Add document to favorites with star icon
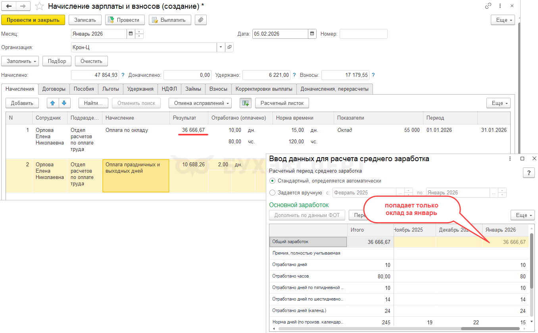The image size is (538, 333). tap(39, 6)
